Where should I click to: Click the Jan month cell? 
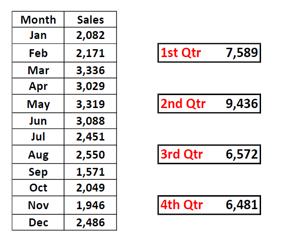38,35
